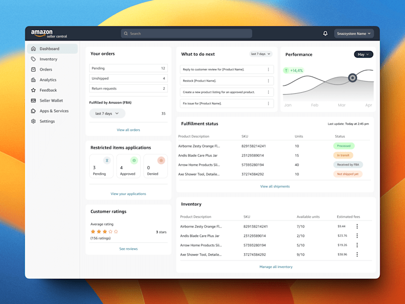405x304 pixels.
Task: Click the circular marker on performance chart
Action: pos(352,78)
